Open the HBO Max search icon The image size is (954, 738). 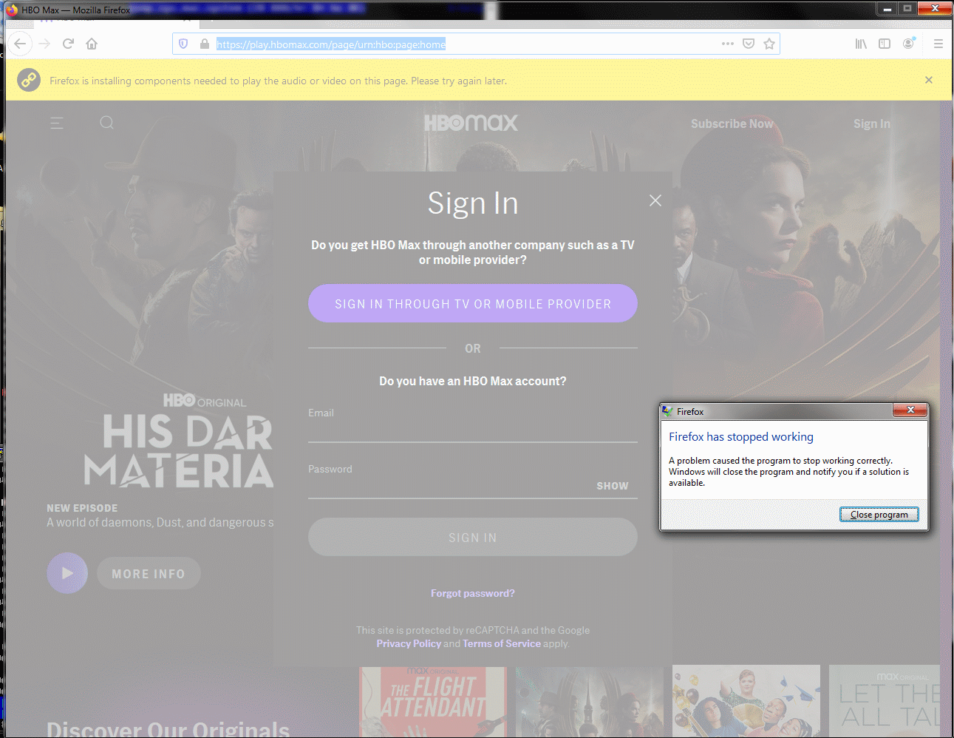point(106,123)
